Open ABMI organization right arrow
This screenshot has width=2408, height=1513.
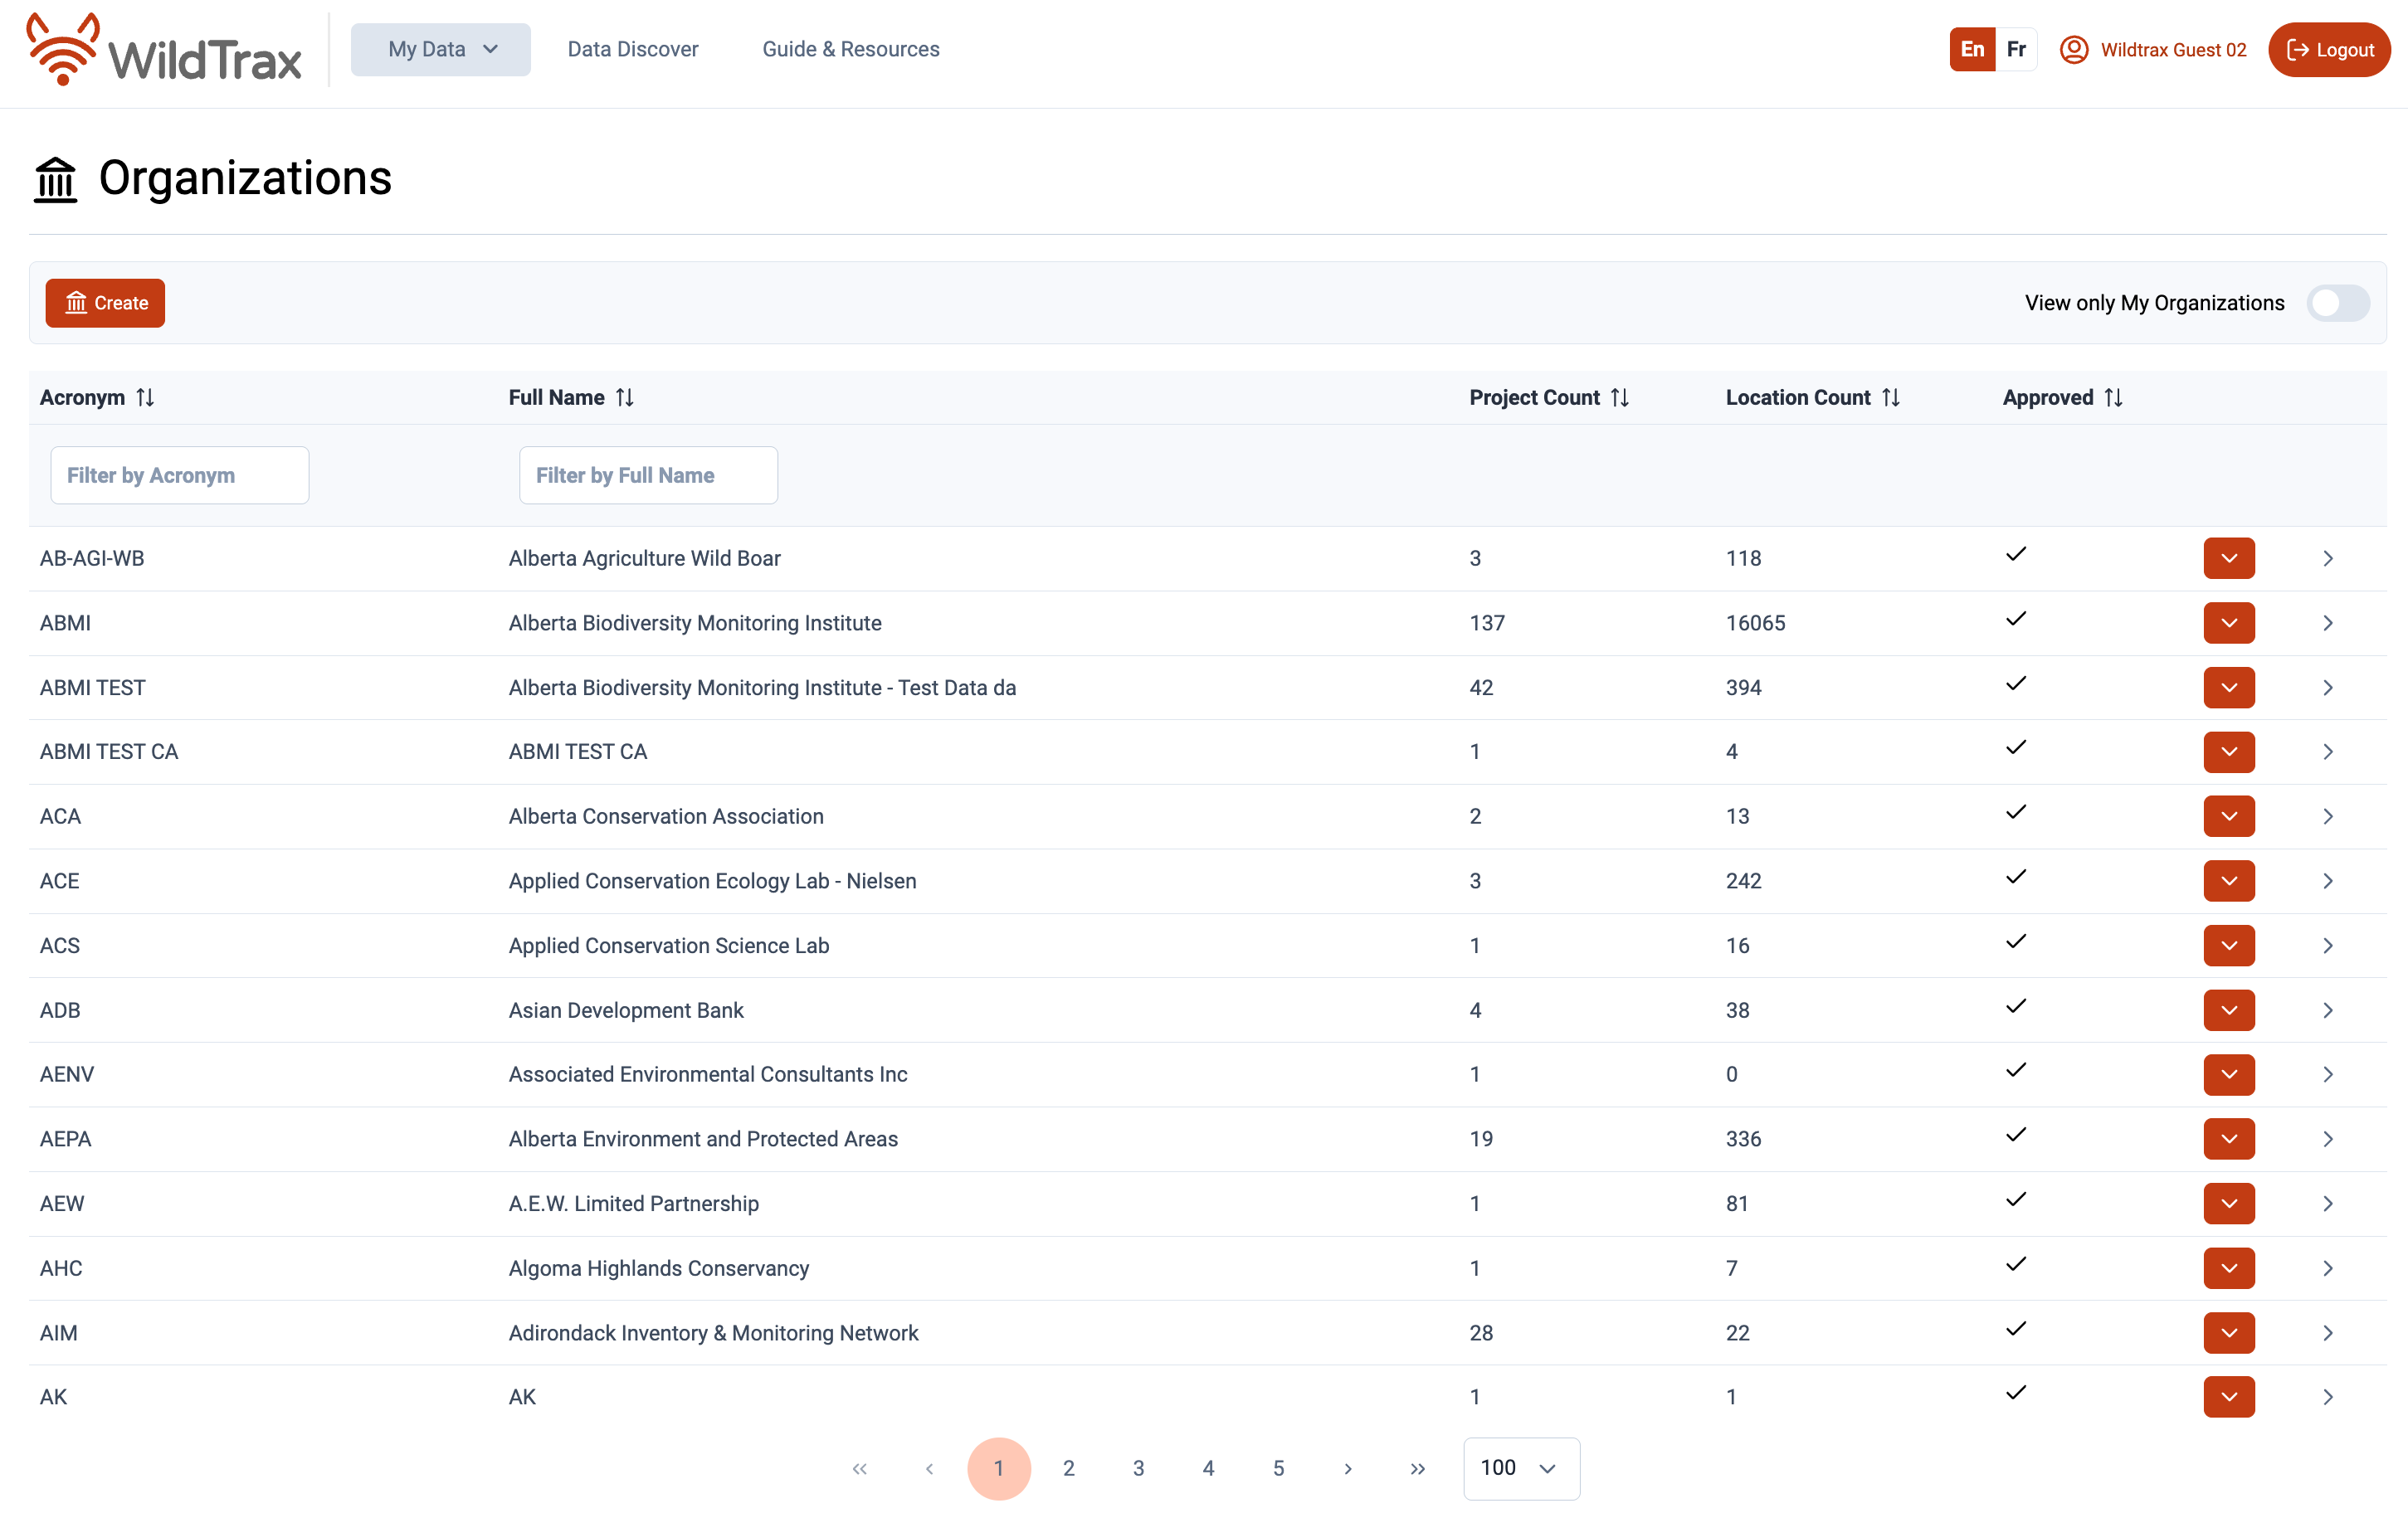point(2327,623)
